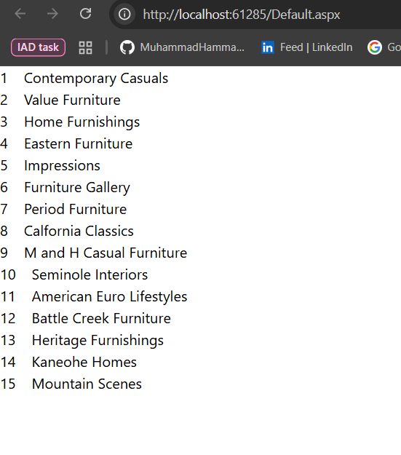Open the site information icon
The height and width of the screenshot is (455, 401).
point(124,14)
